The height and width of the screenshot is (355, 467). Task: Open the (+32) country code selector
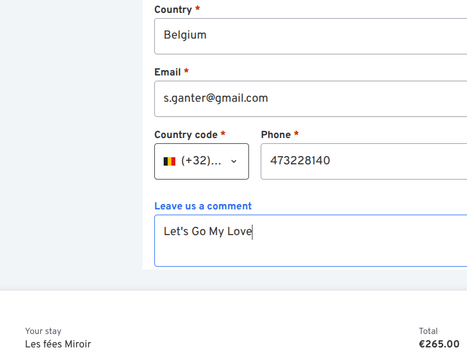coord(201,161)
